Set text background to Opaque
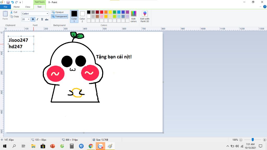This screenshot has height=150, width=267. tap(58, 12)
